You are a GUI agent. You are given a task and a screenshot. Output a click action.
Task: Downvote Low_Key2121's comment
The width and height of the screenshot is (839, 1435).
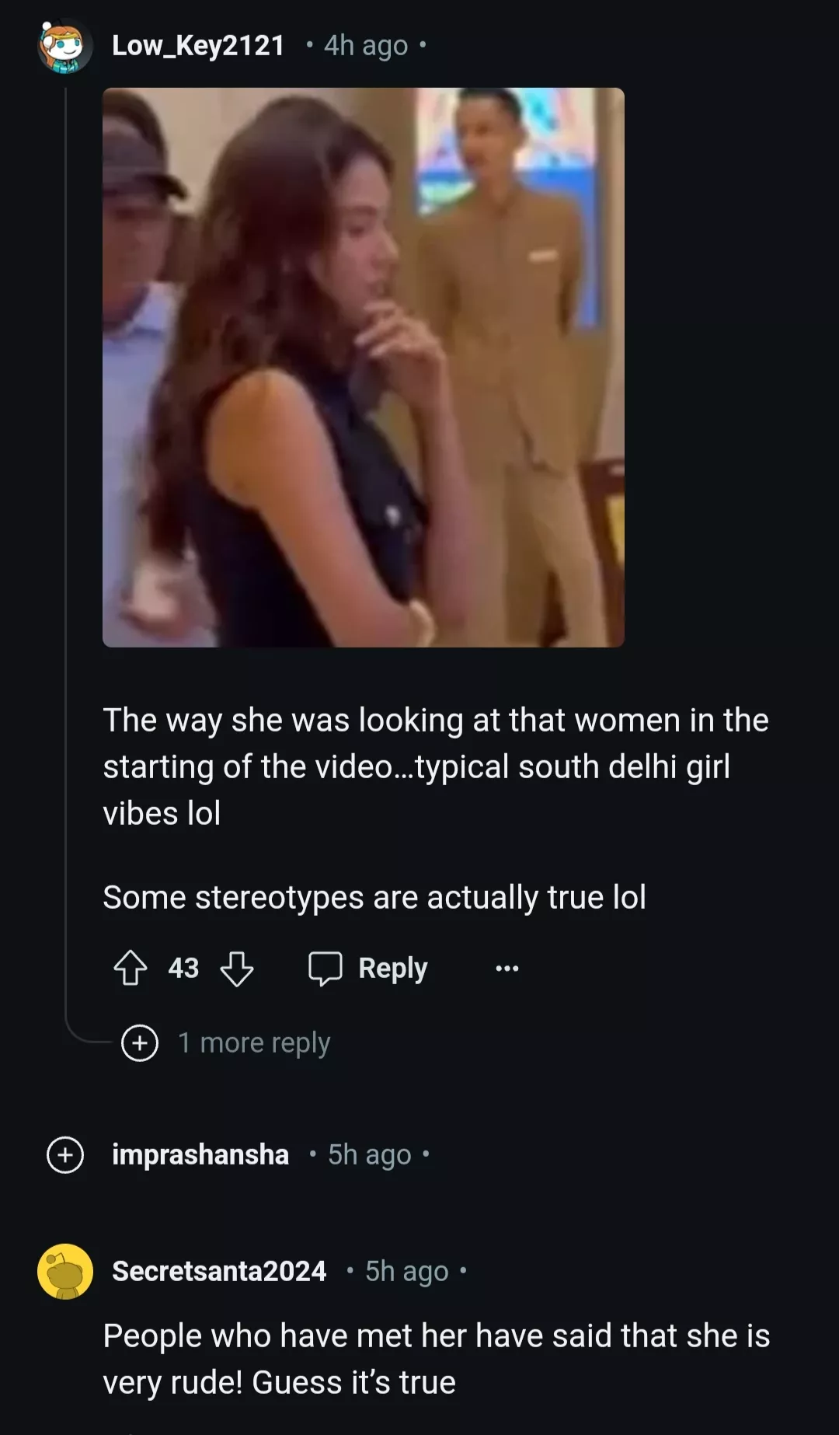[x=236, y=969]
